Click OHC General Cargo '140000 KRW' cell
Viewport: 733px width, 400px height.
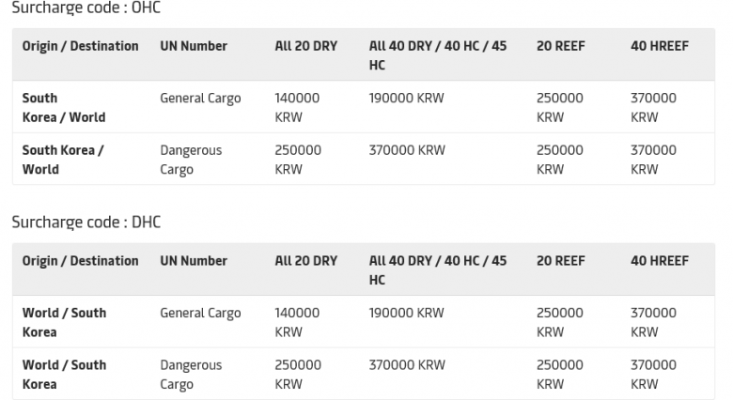[297, 107]
